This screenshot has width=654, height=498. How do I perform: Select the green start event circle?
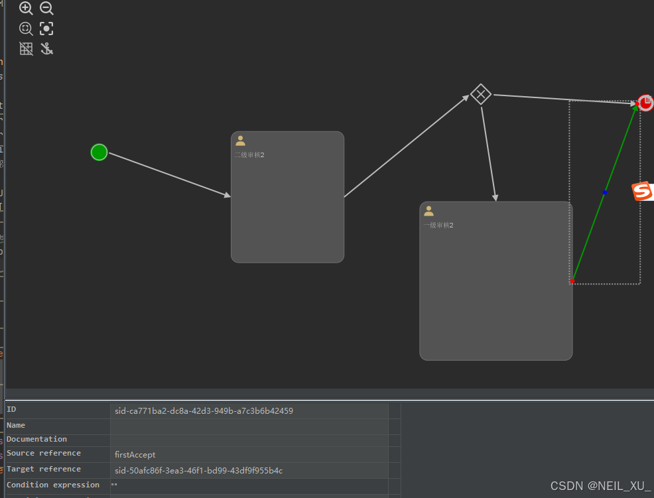tap(99, 152)
